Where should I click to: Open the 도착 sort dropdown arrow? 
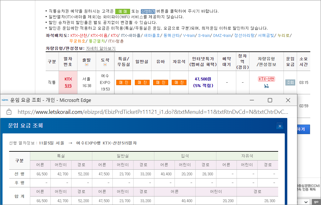click(x=105, y=65)
